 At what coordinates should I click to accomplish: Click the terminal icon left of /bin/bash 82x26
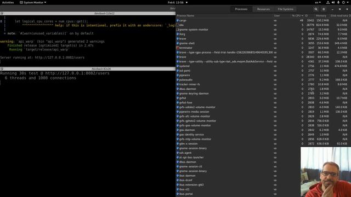(2, 69)
